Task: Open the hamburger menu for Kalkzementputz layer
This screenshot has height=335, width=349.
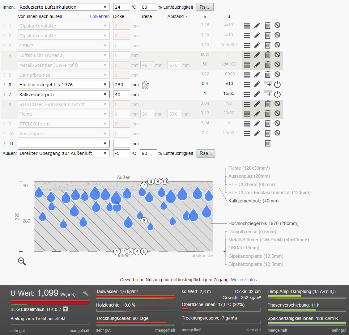Action: (x=247, y=94)
